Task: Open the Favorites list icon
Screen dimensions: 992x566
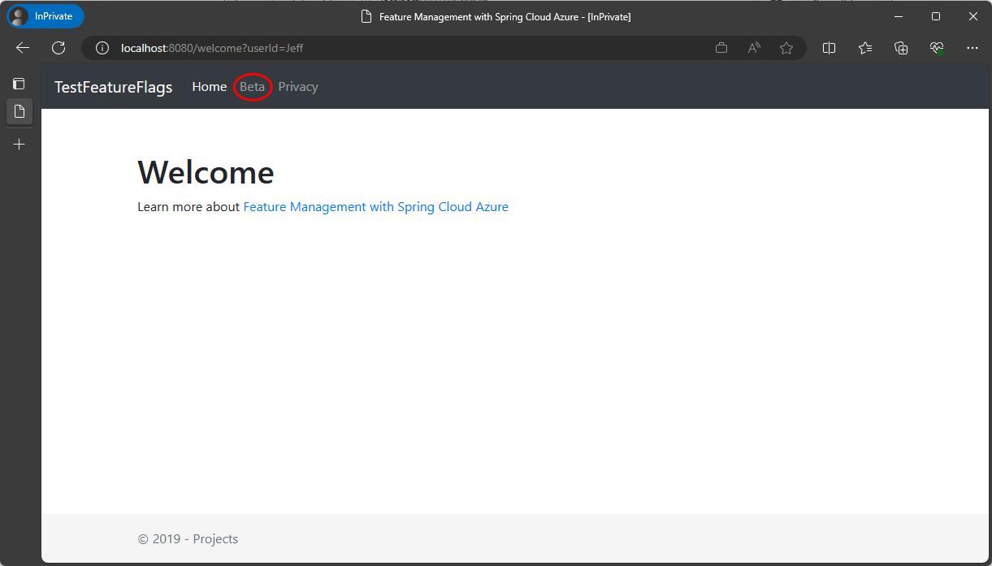Action: 865,48
